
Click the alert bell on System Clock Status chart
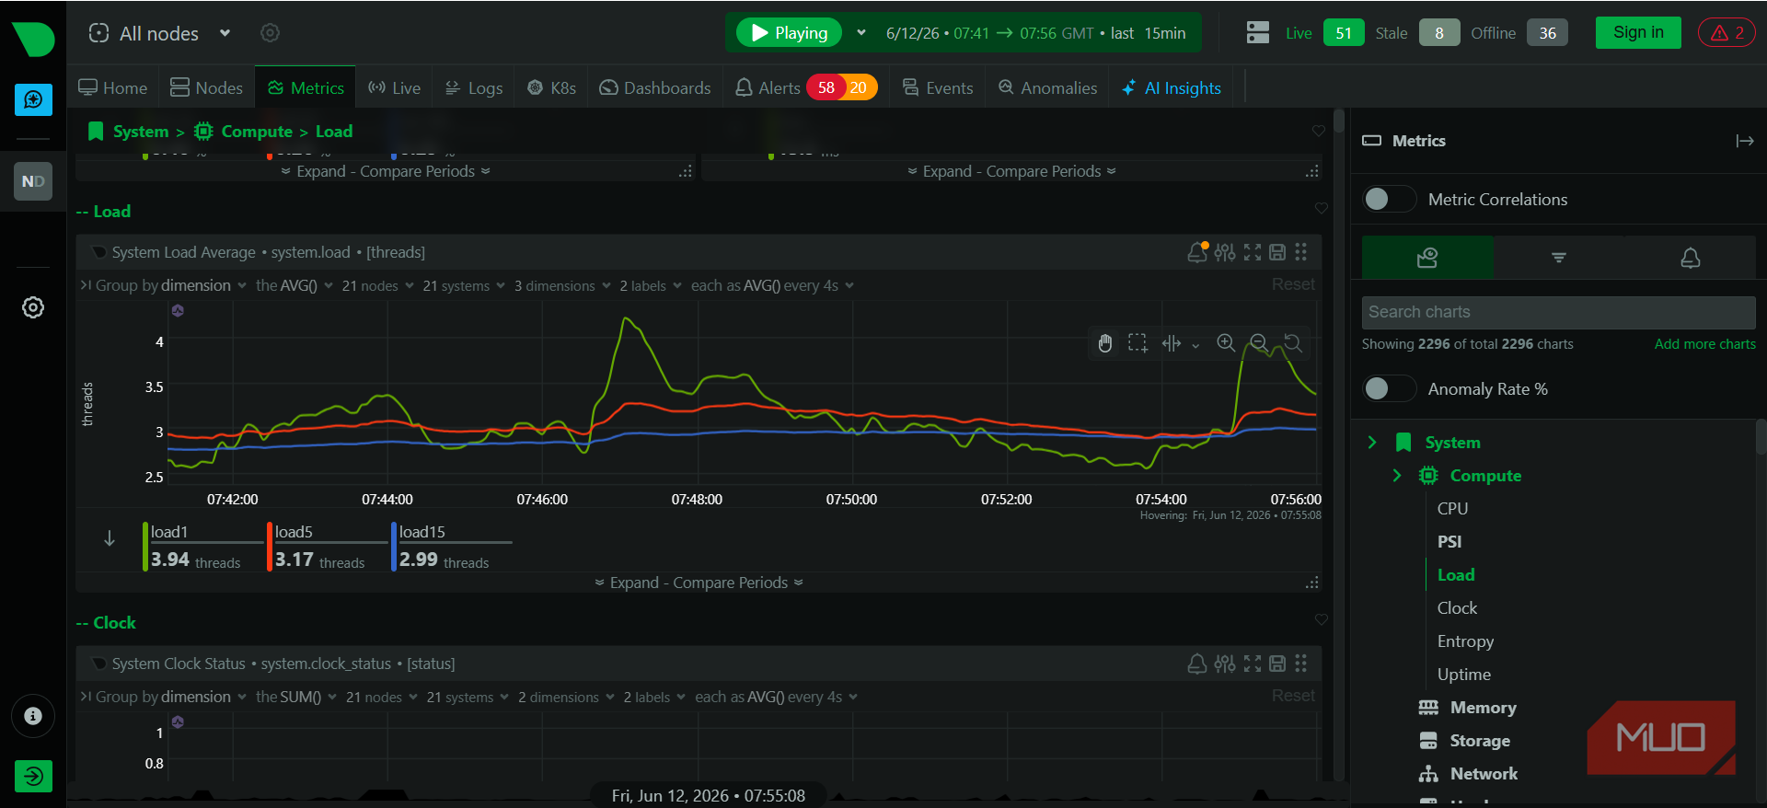point(1197,664)
